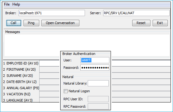Click the Natural Library input field
173x112 pixels.
pos(98,83)
